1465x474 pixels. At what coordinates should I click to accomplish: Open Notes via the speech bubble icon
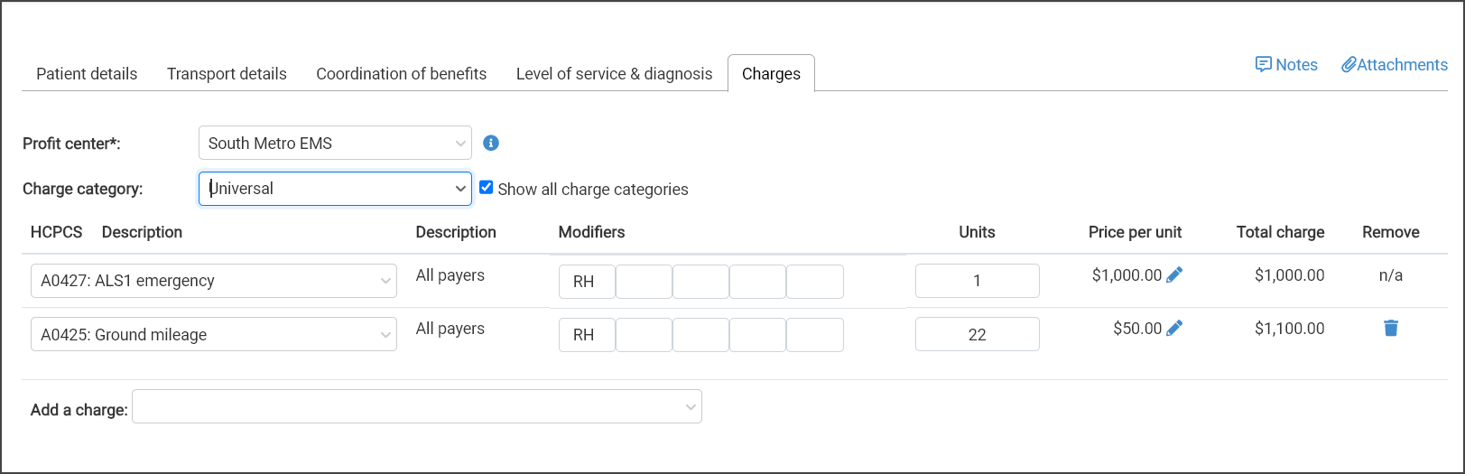(x=1264, y=64)
